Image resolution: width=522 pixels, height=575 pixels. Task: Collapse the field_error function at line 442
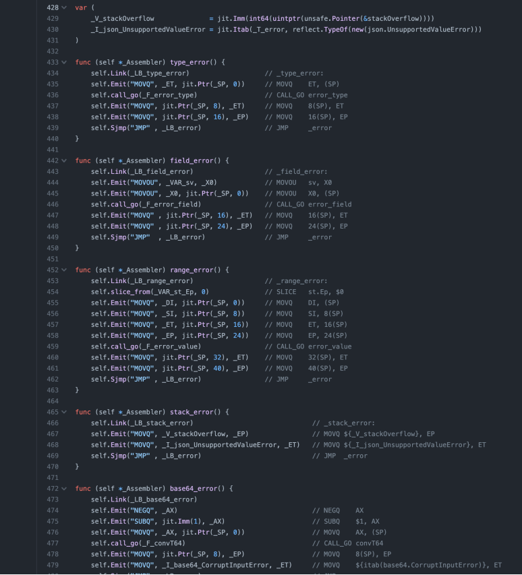pyautogui.click(x=64, y=160)
